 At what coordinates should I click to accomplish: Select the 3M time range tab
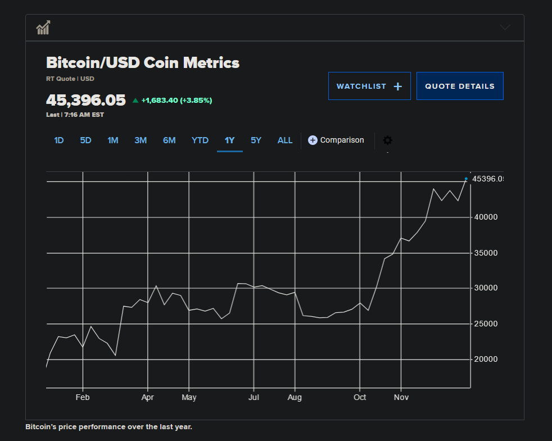tap(141, 140)
